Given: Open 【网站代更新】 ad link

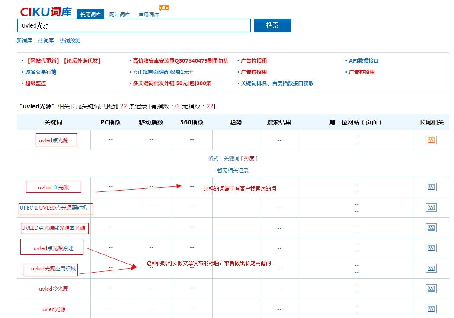Looking at the screenshot, I should 42,61.
